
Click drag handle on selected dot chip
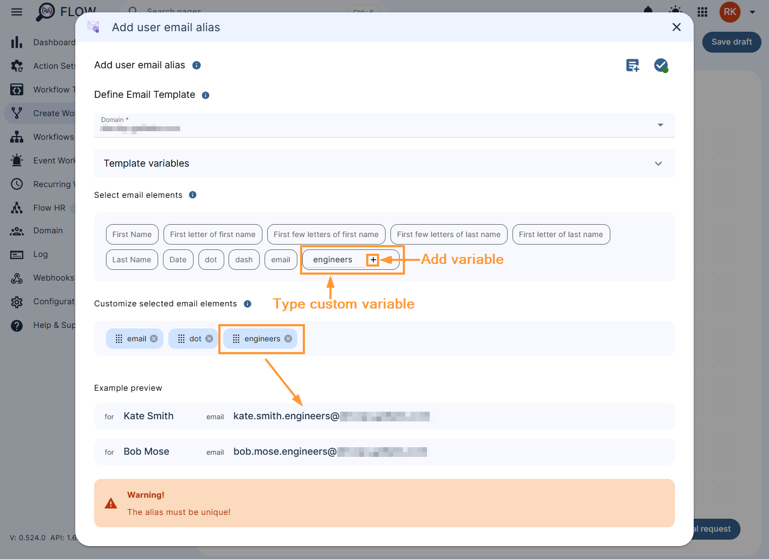pos(181,339)
